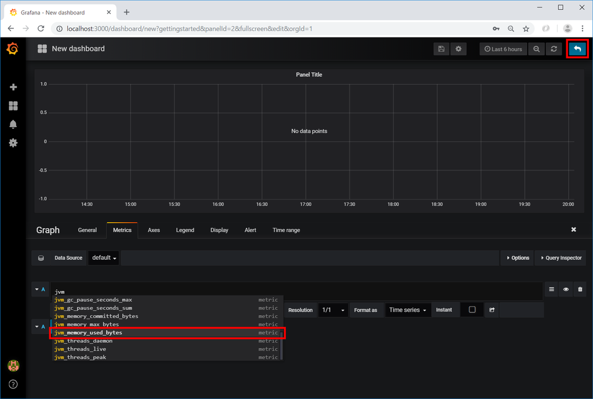Open the Help question mark icon

point(13,385)
